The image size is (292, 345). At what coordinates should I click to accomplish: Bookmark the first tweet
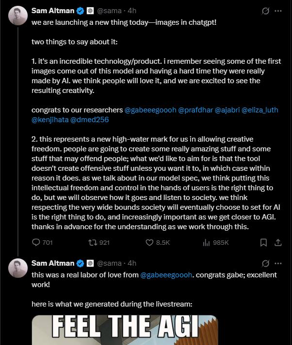tap(263, 242)
